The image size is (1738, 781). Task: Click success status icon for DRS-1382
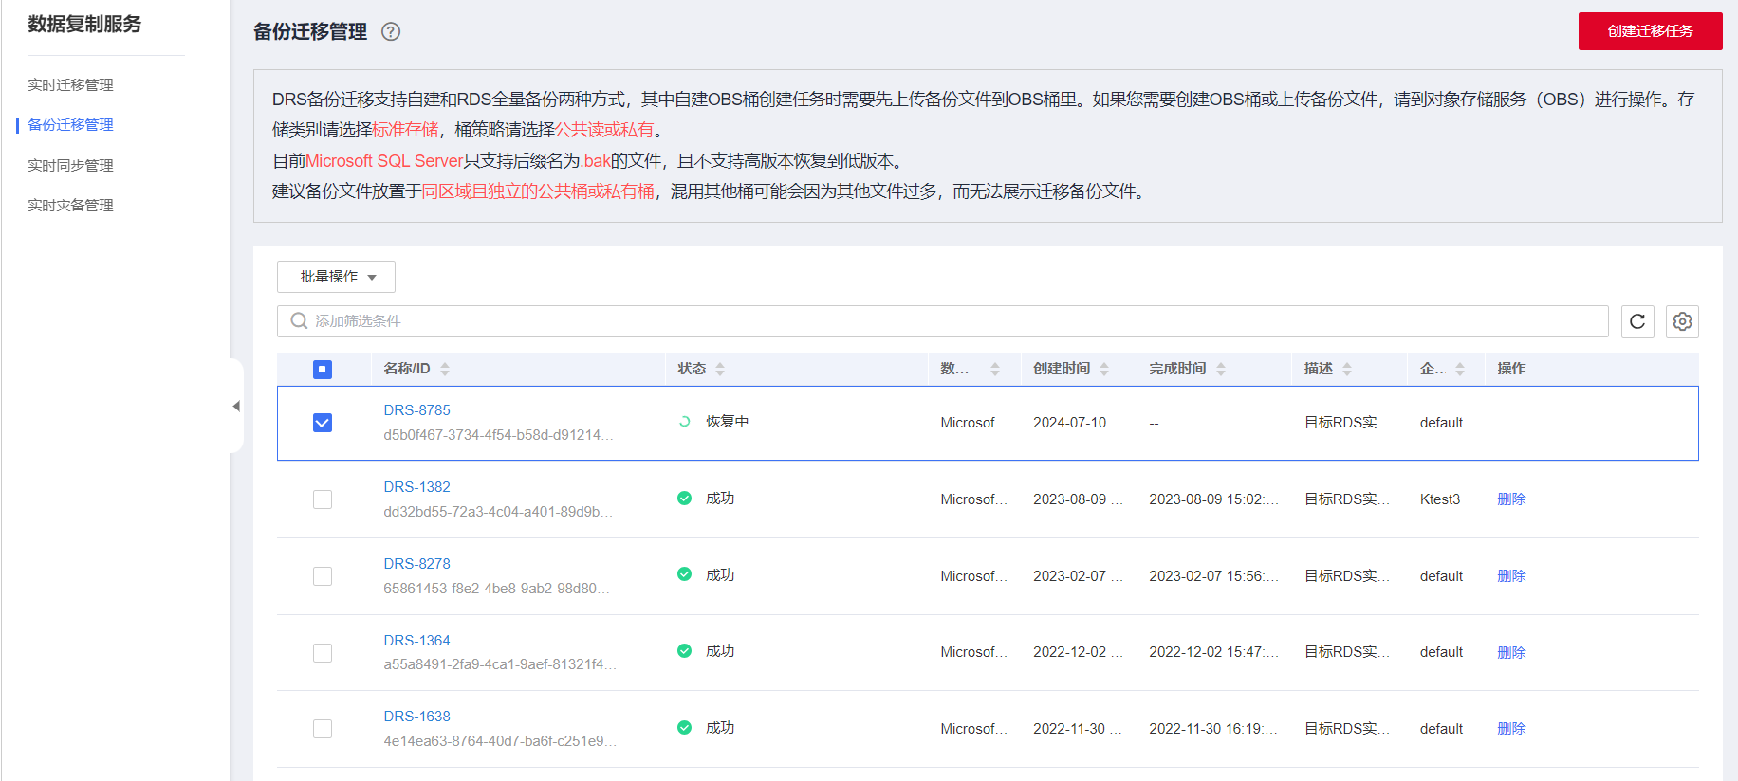click(x=684, y=499)
